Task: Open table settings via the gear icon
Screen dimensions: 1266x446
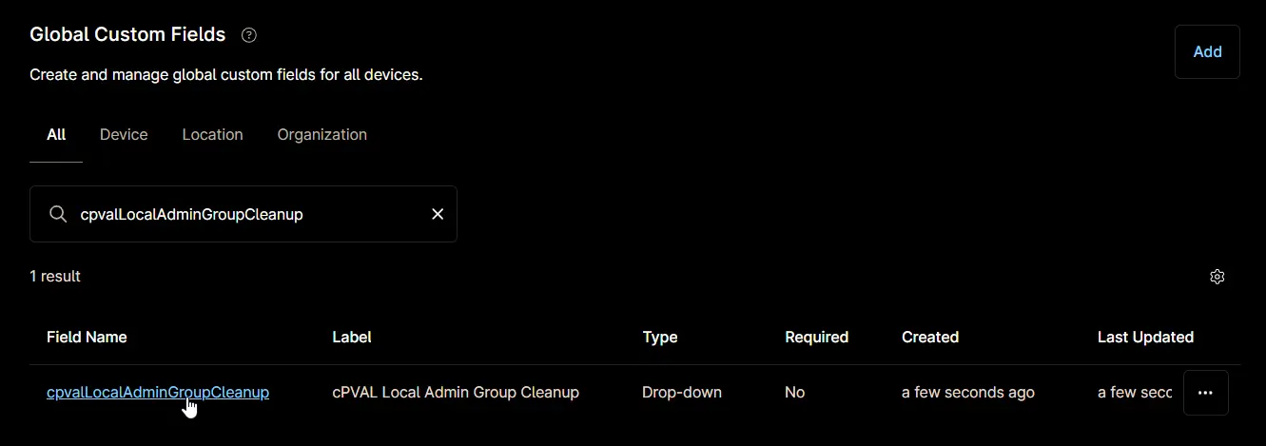Action: [1217, 277]
